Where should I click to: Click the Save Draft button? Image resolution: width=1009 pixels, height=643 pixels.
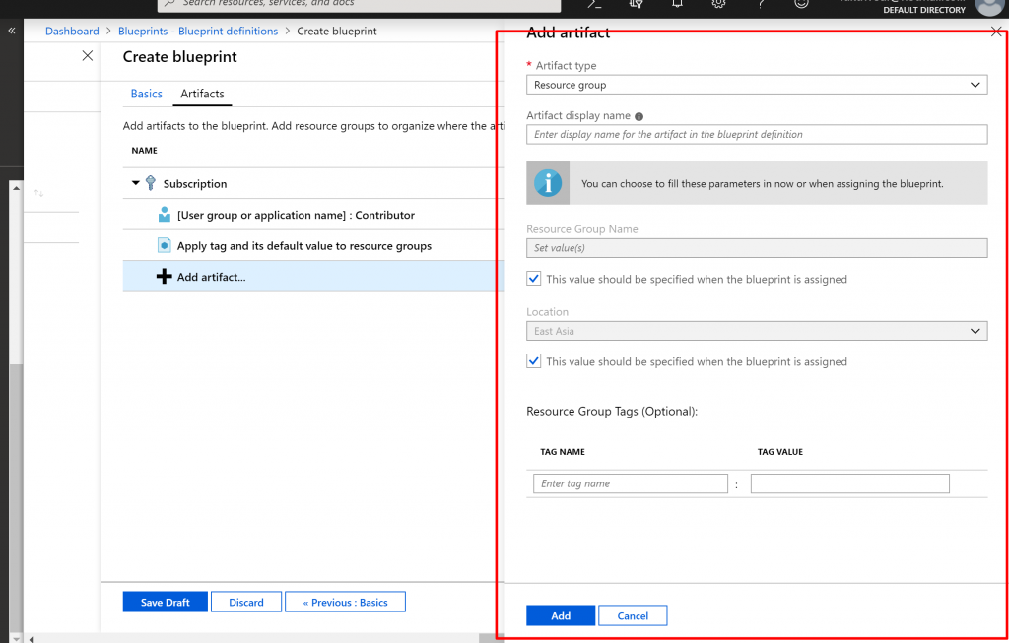(165, 602)
